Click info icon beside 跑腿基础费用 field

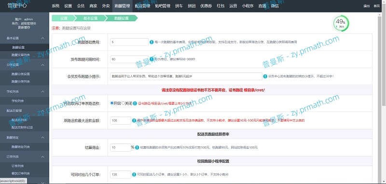click(152, 42)
